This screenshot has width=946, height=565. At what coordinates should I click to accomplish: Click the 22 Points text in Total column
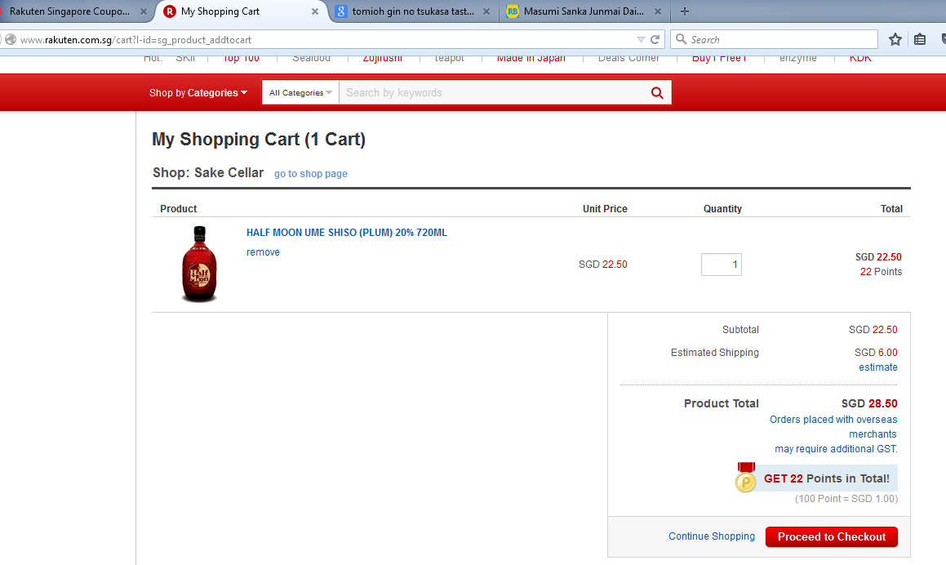pos(881,272)
